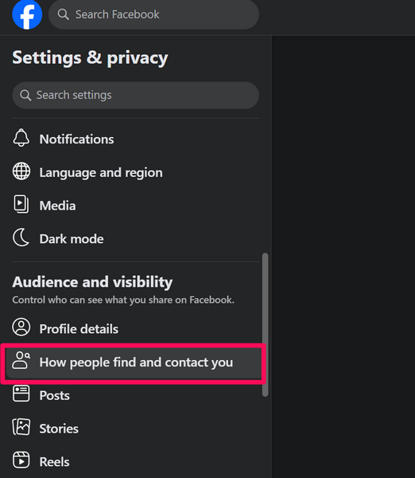Click the Posts icon in the sidebar
The height and width of the screenshot is (478, 415).
pyautogui.click(x=21, y=394)
